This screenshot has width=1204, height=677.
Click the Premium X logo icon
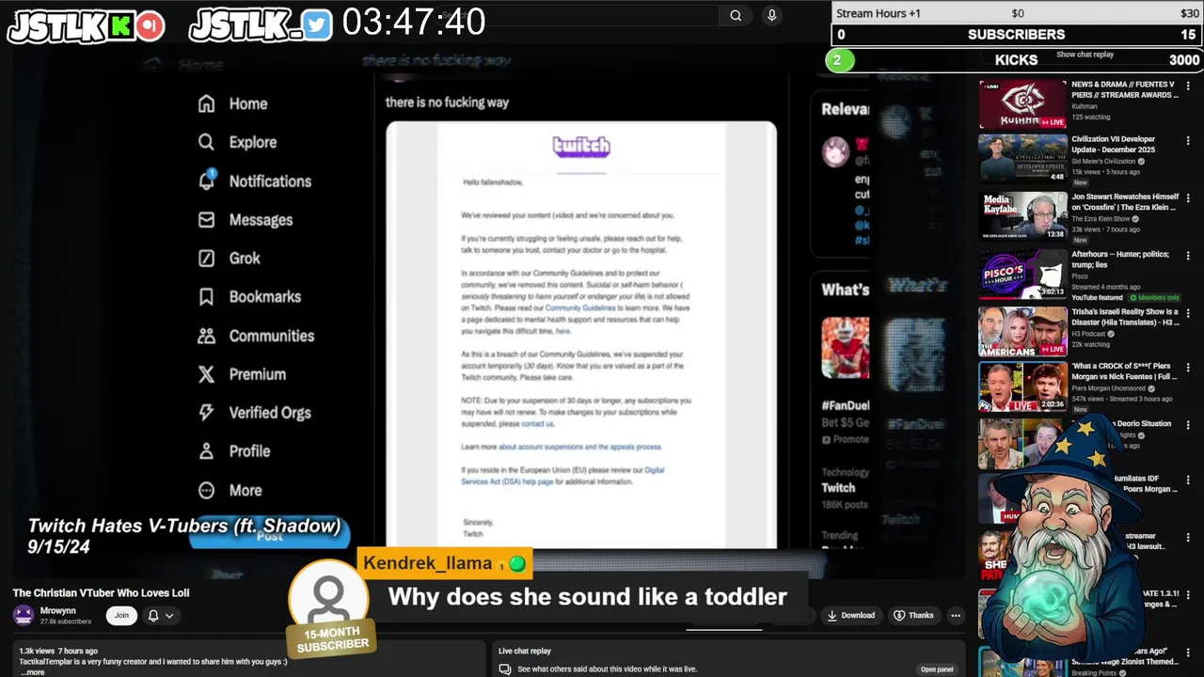206,374
